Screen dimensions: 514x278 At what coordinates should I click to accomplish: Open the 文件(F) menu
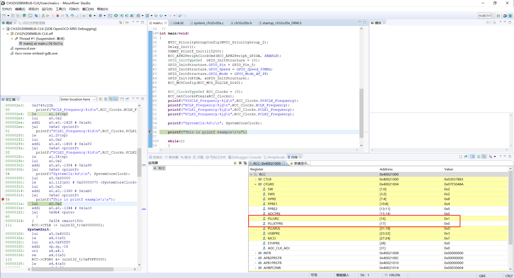[7, 9]
